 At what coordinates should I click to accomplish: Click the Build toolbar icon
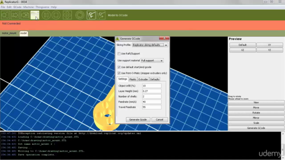tap(5, 15)
